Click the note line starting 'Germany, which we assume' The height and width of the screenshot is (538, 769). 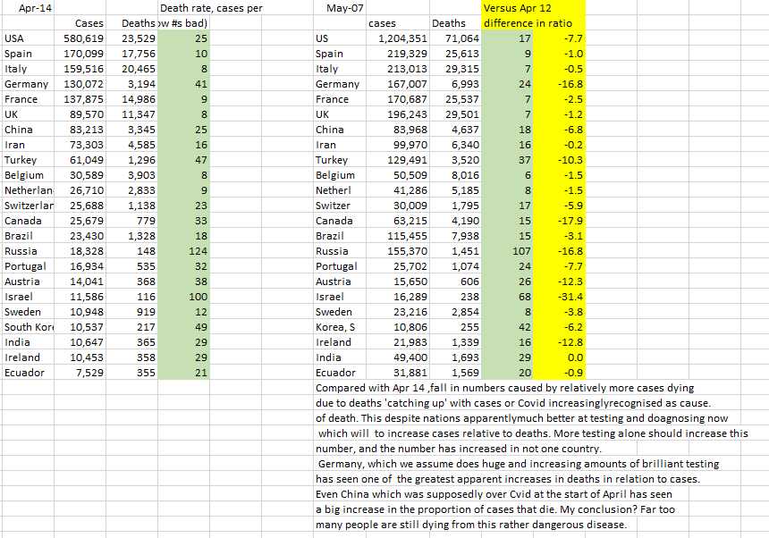coord(519,464)
